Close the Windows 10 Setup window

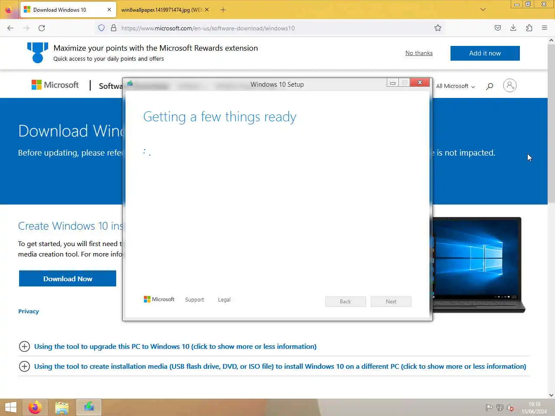[420, 83]
